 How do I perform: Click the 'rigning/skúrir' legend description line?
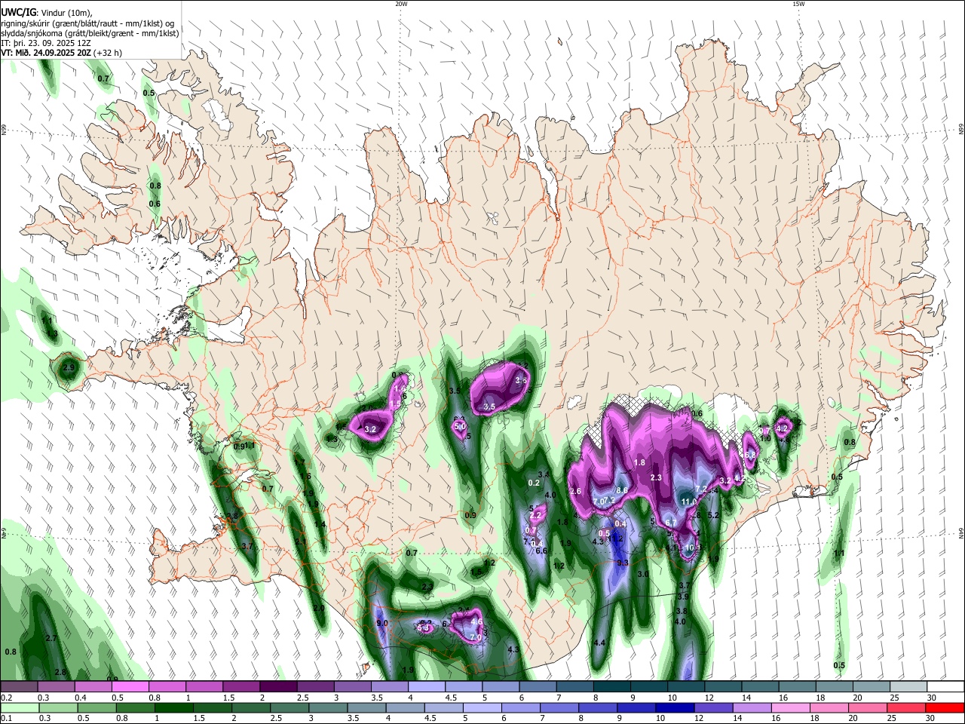click(87, 23)
